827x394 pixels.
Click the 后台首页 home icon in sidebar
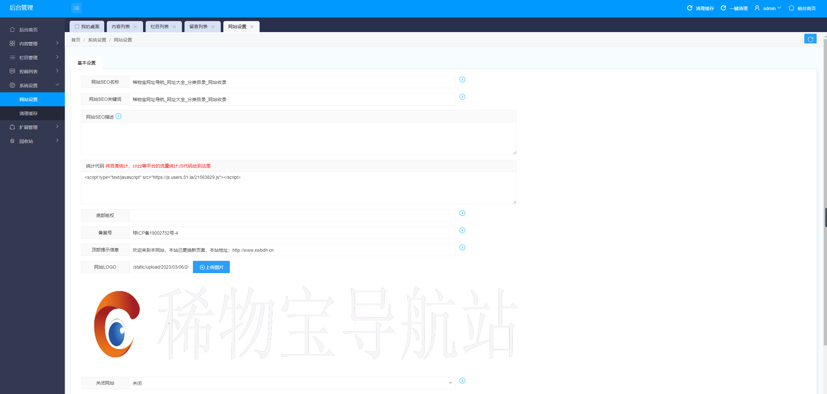(12, 29)
